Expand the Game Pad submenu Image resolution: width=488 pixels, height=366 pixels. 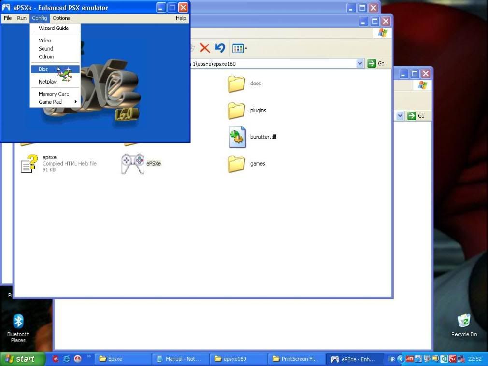55,102
